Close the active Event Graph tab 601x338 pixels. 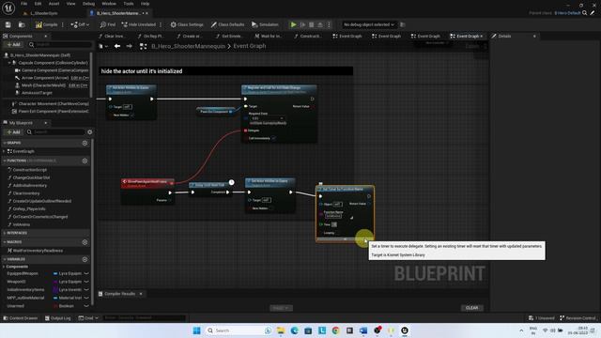[x=482, y=36]
